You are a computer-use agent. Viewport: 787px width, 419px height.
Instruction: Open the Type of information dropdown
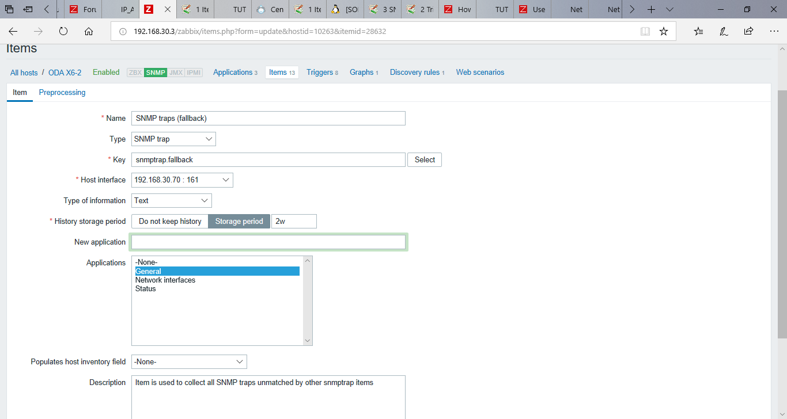pos(172,201)
